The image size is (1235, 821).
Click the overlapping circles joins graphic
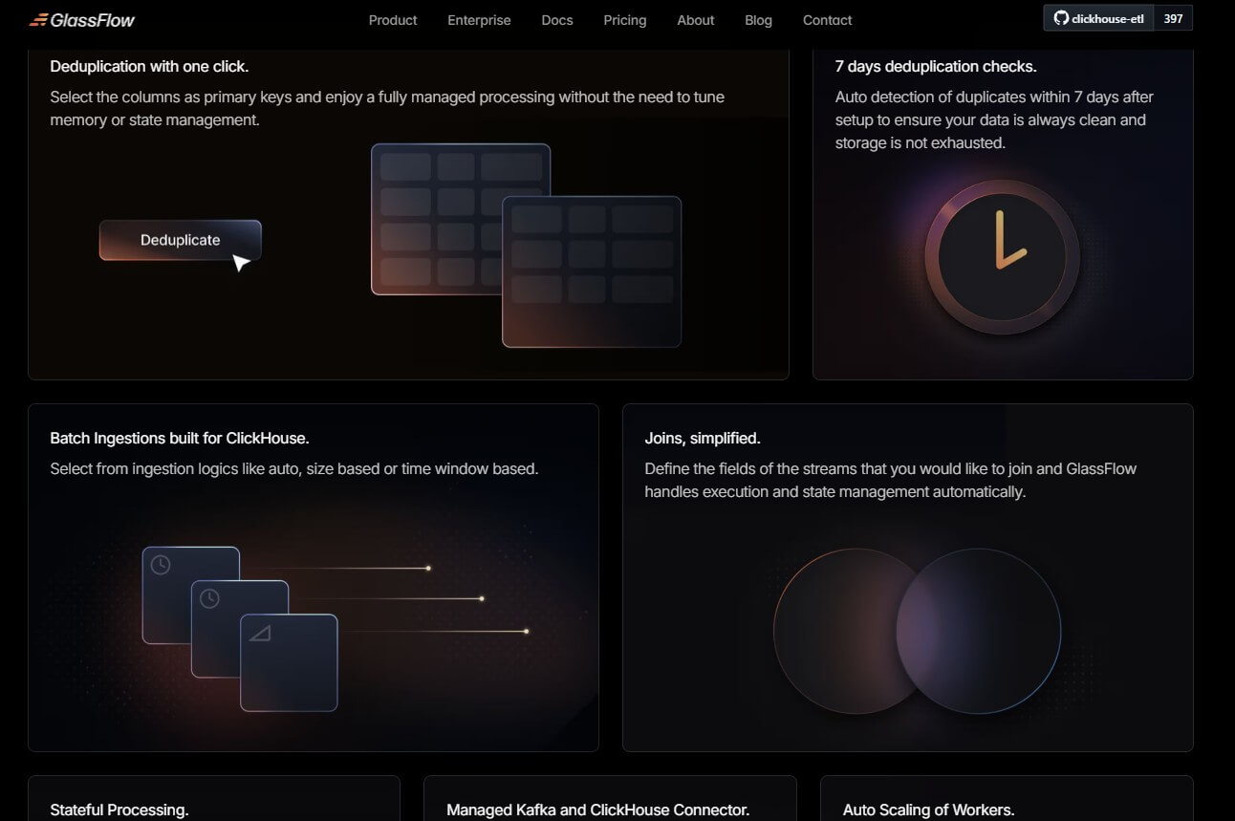click(x=917, y=630)
